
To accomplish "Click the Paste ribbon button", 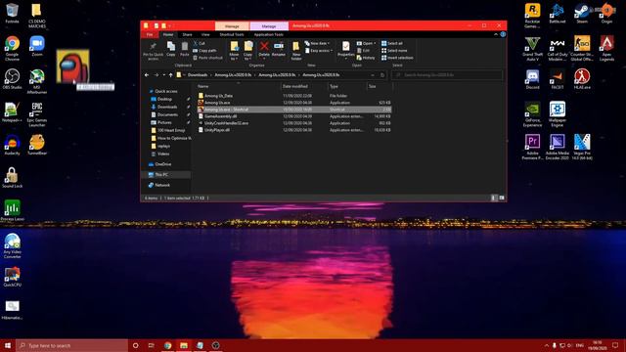I will coord(185,49).
